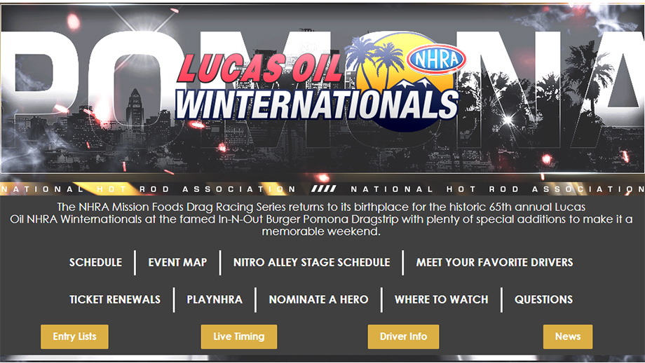Viewport: 645px width, 363px height.
Task: Click the National Hot Rod Association strip
Action: (322, 189)
